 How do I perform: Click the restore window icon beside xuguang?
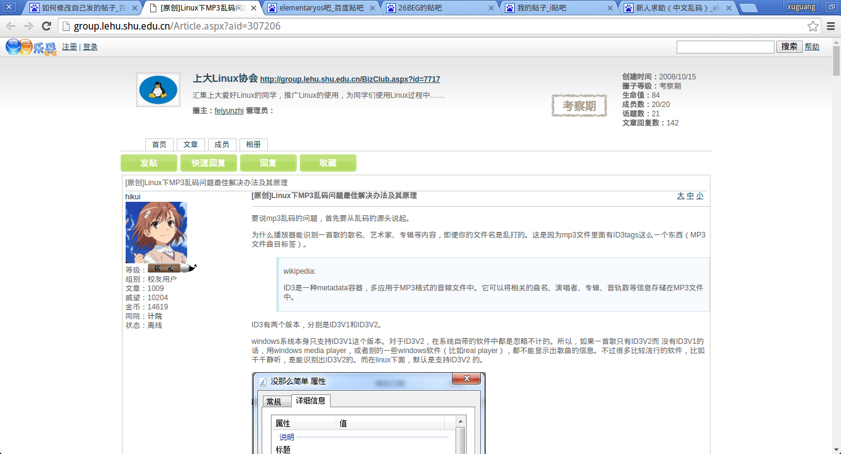pyautogui.click(x=831, y=7)
